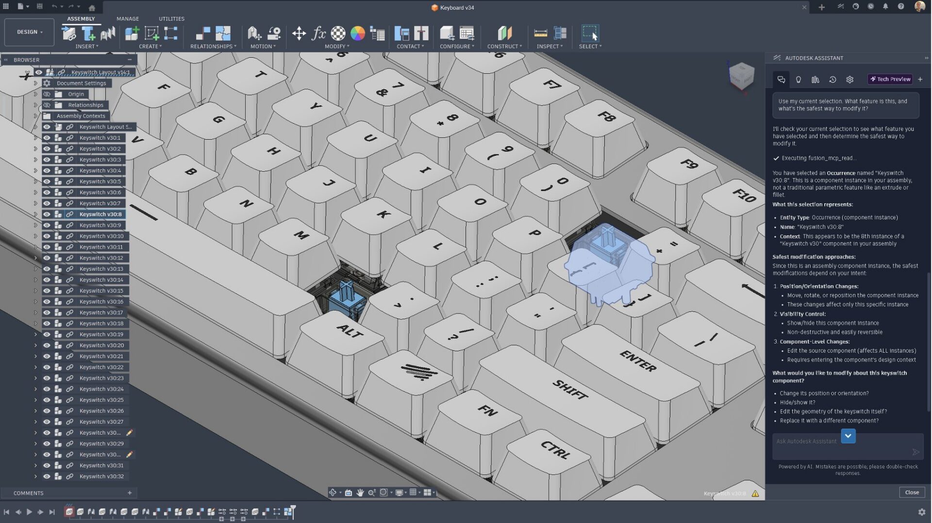Click the notifications bell icon

(x=885, y=7)
